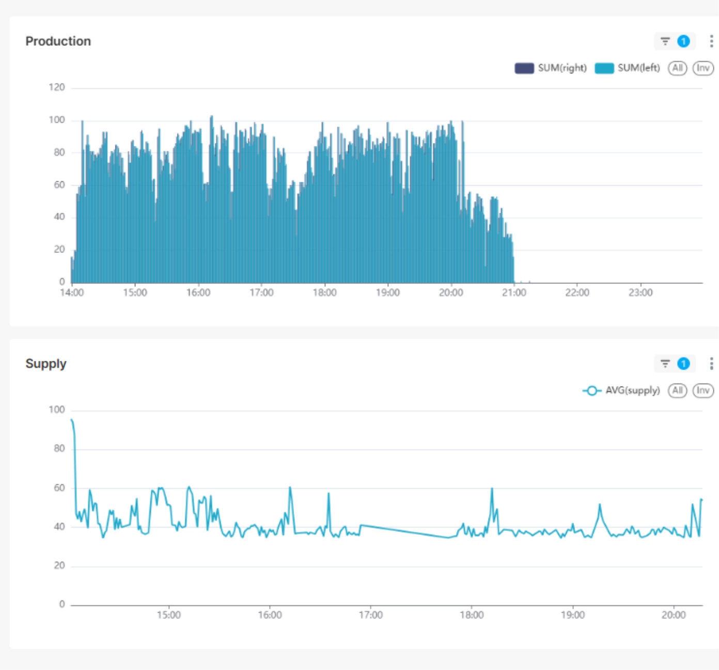Click the 21:00 label on Production axis
This screenshot has height=670, width=719.
coord(514,293)
